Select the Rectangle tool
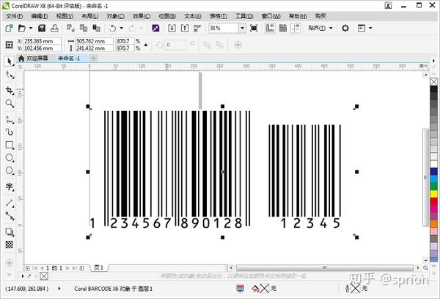The height and width of the screenshot is (299, 440). [x=10, y=145]
